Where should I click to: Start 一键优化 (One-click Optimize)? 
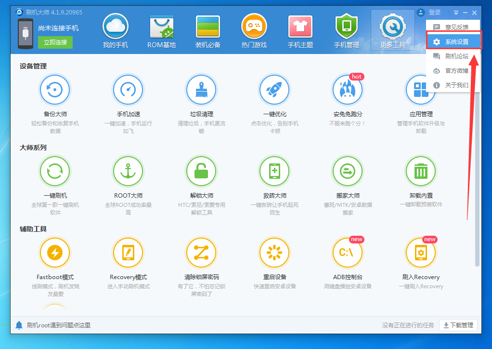pyautogui.click(x=274, y=89)
